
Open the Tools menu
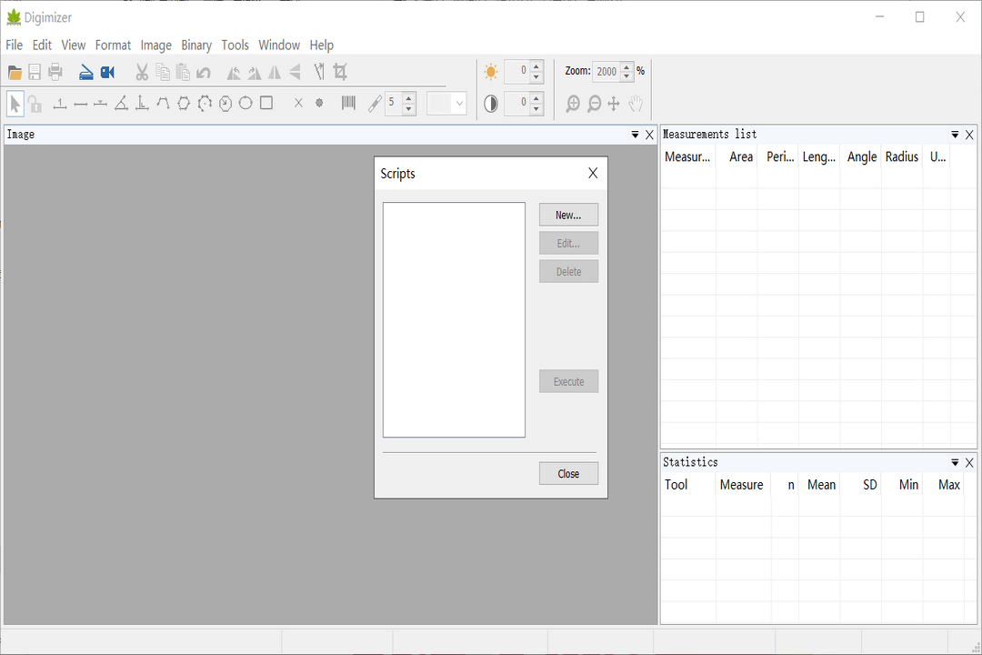(x=235, y=45)
